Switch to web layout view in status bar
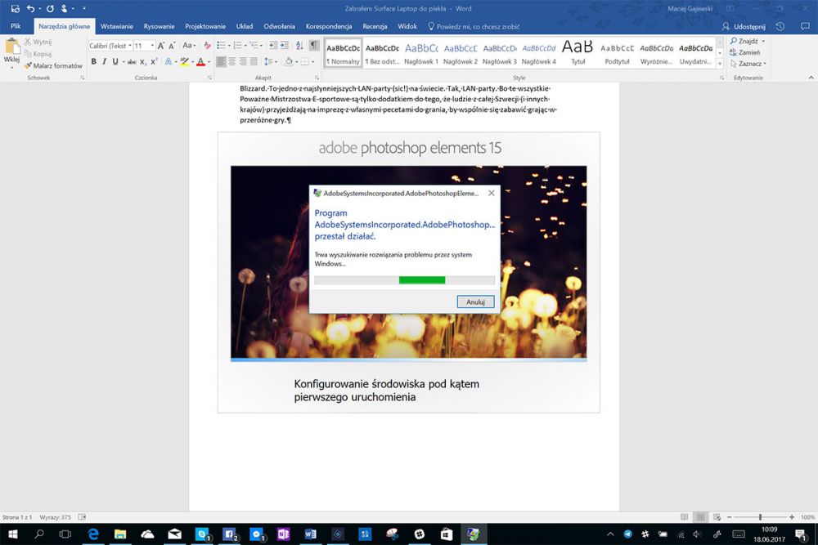 click(x=717, y=517)
